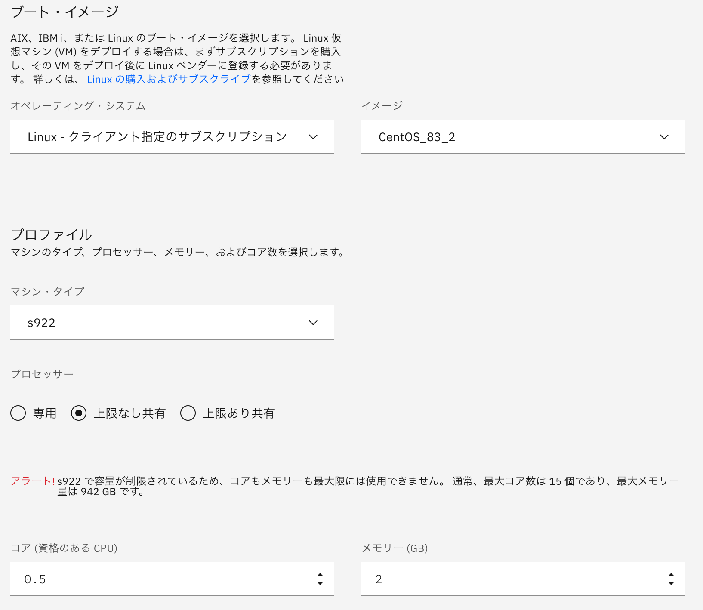
Task: Click the machine type chevron icon
Action: pos(314,323)
